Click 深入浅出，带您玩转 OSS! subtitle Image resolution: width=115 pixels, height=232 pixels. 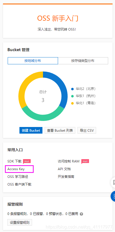pyautogui.click(x=57, y=29)
